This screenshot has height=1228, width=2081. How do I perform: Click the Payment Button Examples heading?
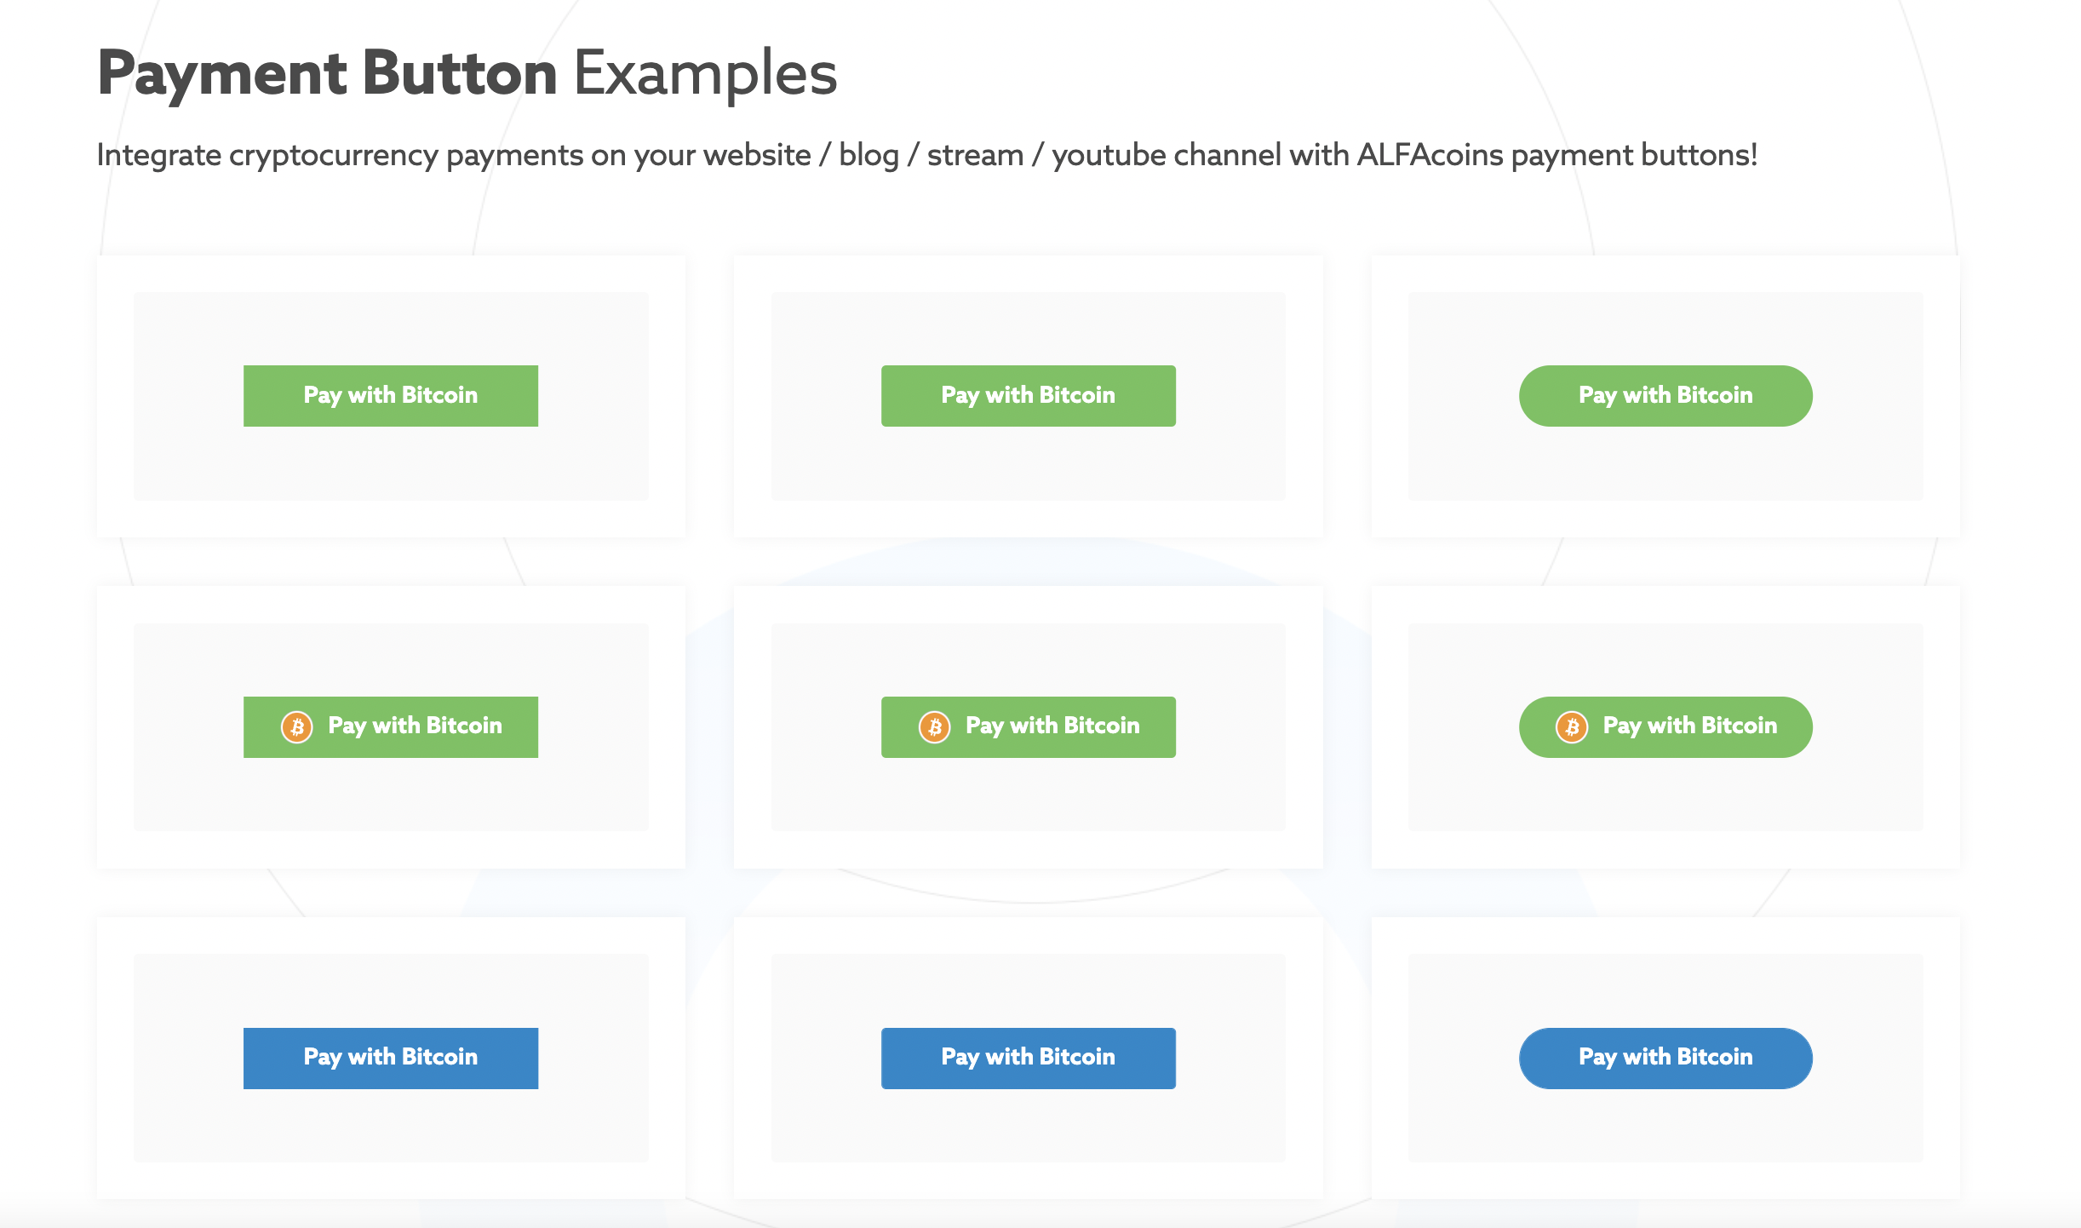(x=467, y=73)
